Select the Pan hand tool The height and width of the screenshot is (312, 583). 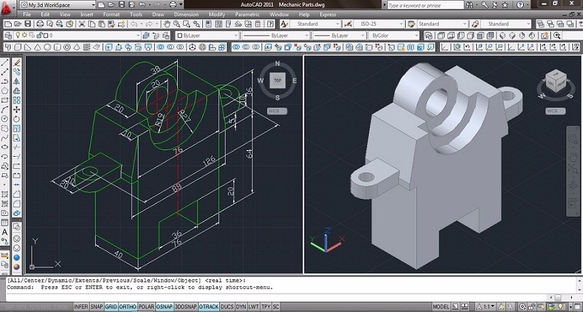(167, 24)
